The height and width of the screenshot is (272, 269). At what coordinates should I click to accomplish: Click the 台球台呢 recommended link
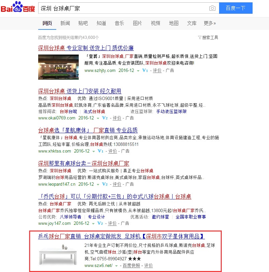click(68, 111)
